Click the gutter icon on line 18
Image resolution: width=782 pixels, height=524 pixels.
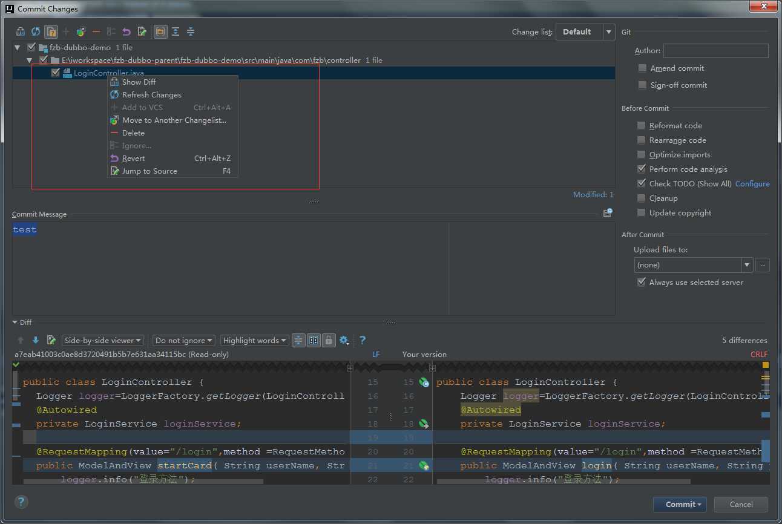click(424, 424)
